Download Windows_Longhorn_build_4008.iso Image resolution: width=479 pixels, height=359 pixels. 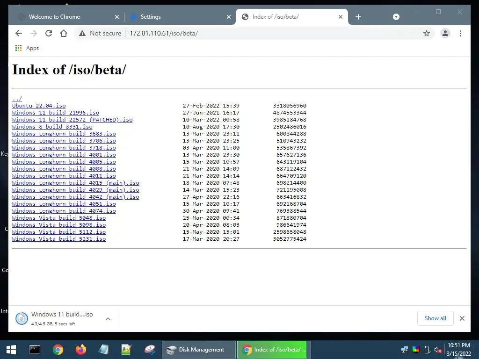(64, 169)
